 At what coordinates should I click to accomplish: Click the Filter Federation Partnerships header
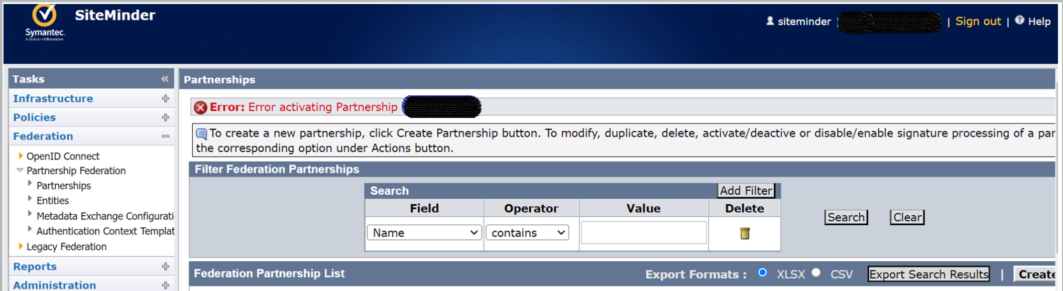click(x=277, y=169)
